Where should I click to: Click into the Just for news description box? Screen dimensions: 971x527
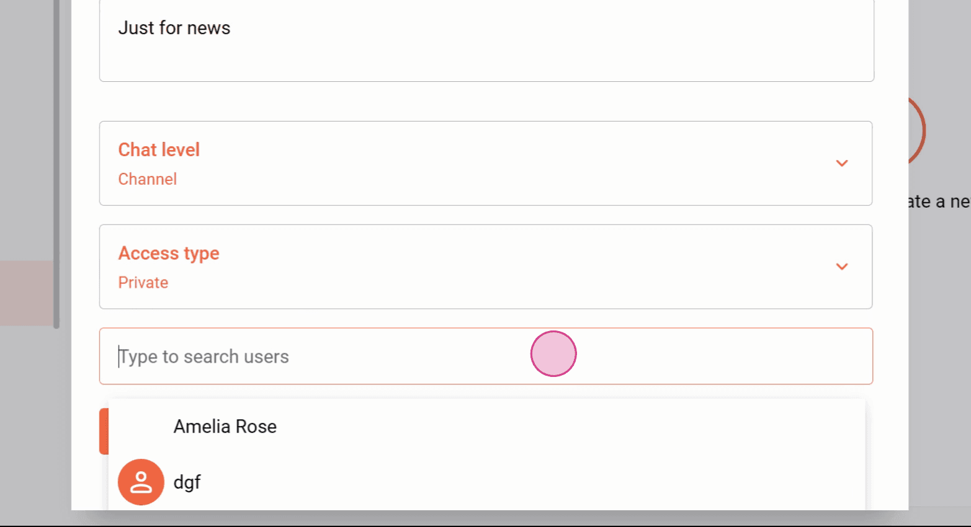click(486, 40)
